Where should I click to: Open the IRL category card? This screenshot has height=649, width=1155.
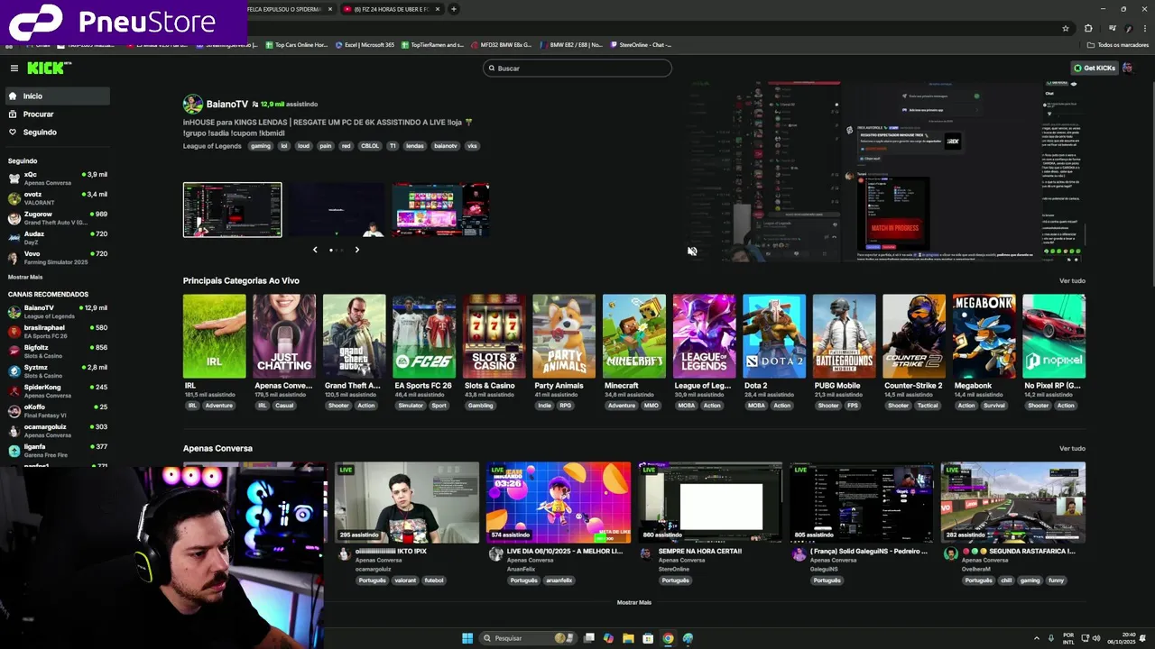pyautogui.click(x=214, y=336)
